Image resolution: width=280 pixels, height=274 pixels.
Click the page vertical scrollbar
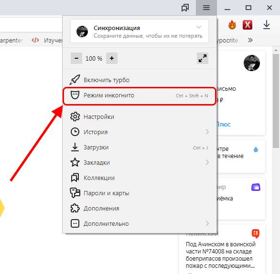(x=276, y=101)
